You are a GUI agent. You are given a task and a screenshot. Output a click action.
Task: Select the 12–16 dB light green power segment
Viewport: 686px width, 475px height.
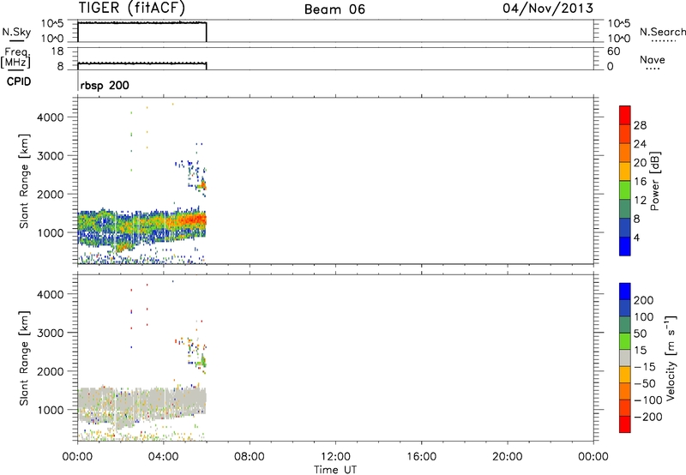click(625, 189)
